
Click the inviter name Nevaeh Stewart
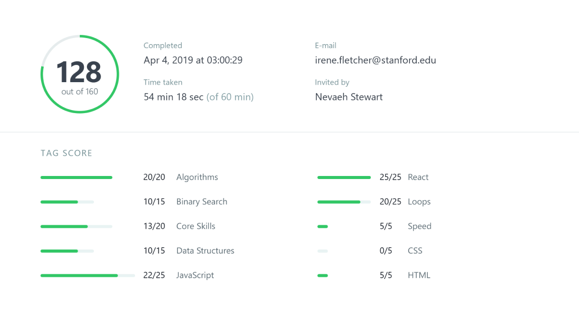click(348, 97)
